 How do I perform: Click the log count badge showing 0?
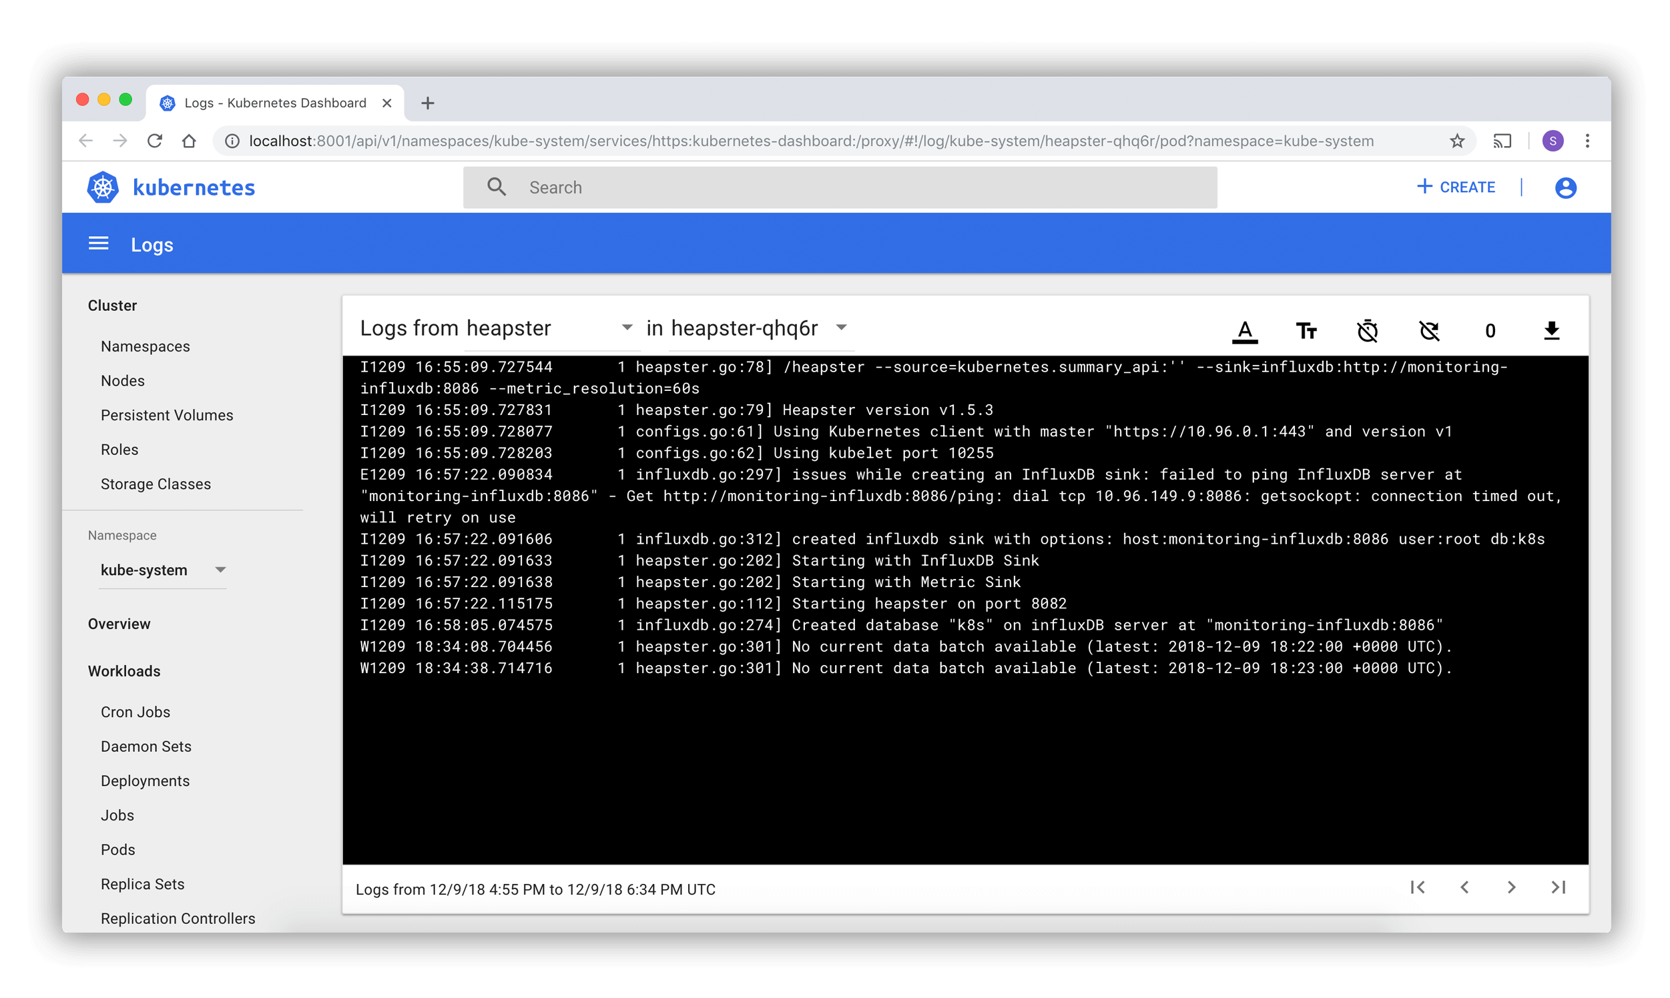pos(1490,330)
